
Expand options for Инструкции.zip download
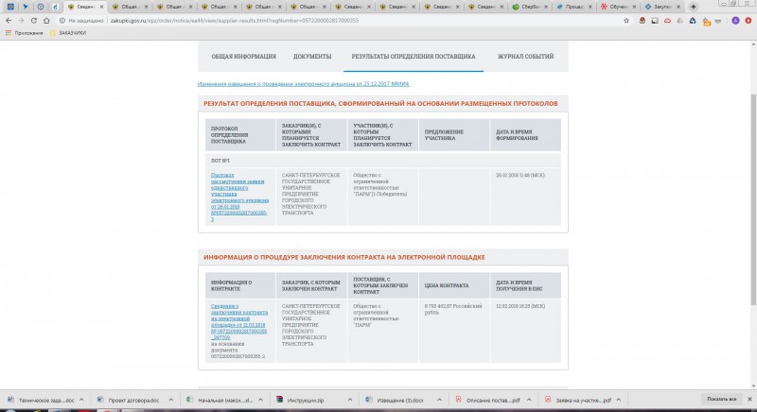click(x=350, y=400)
